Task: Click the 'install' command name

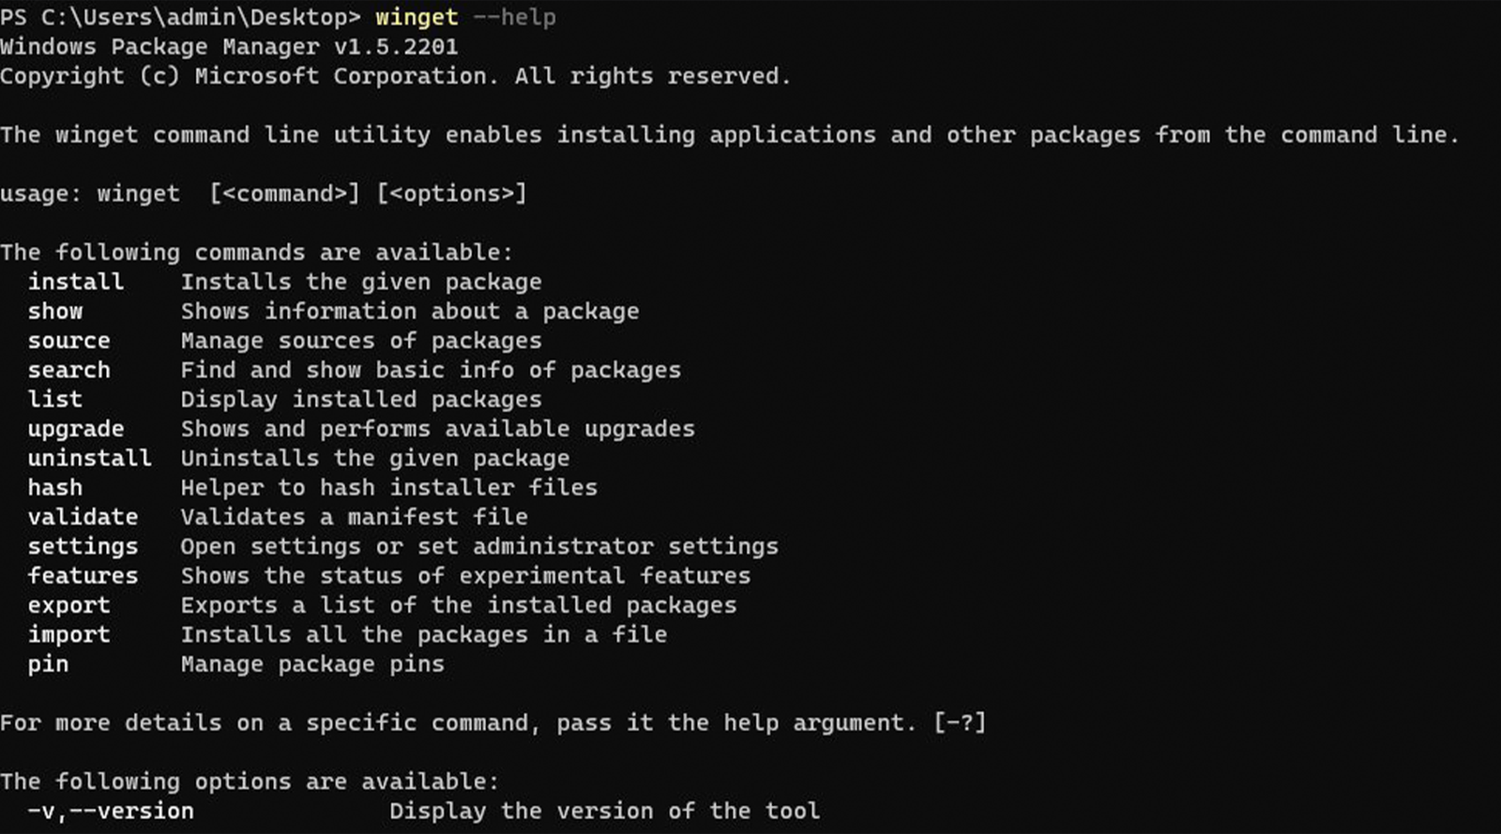Action: 75,281
